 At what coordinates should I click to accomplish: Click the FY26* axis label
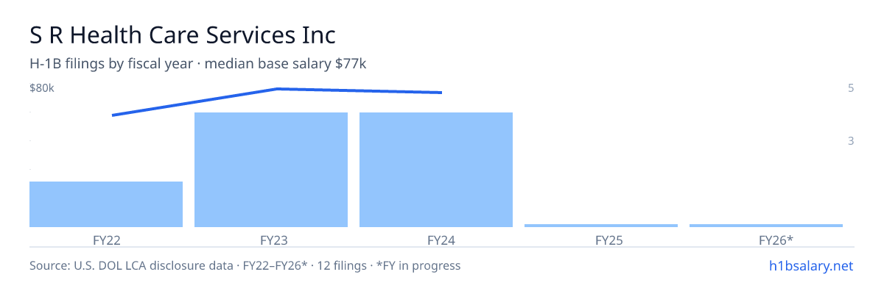(766, 240)
